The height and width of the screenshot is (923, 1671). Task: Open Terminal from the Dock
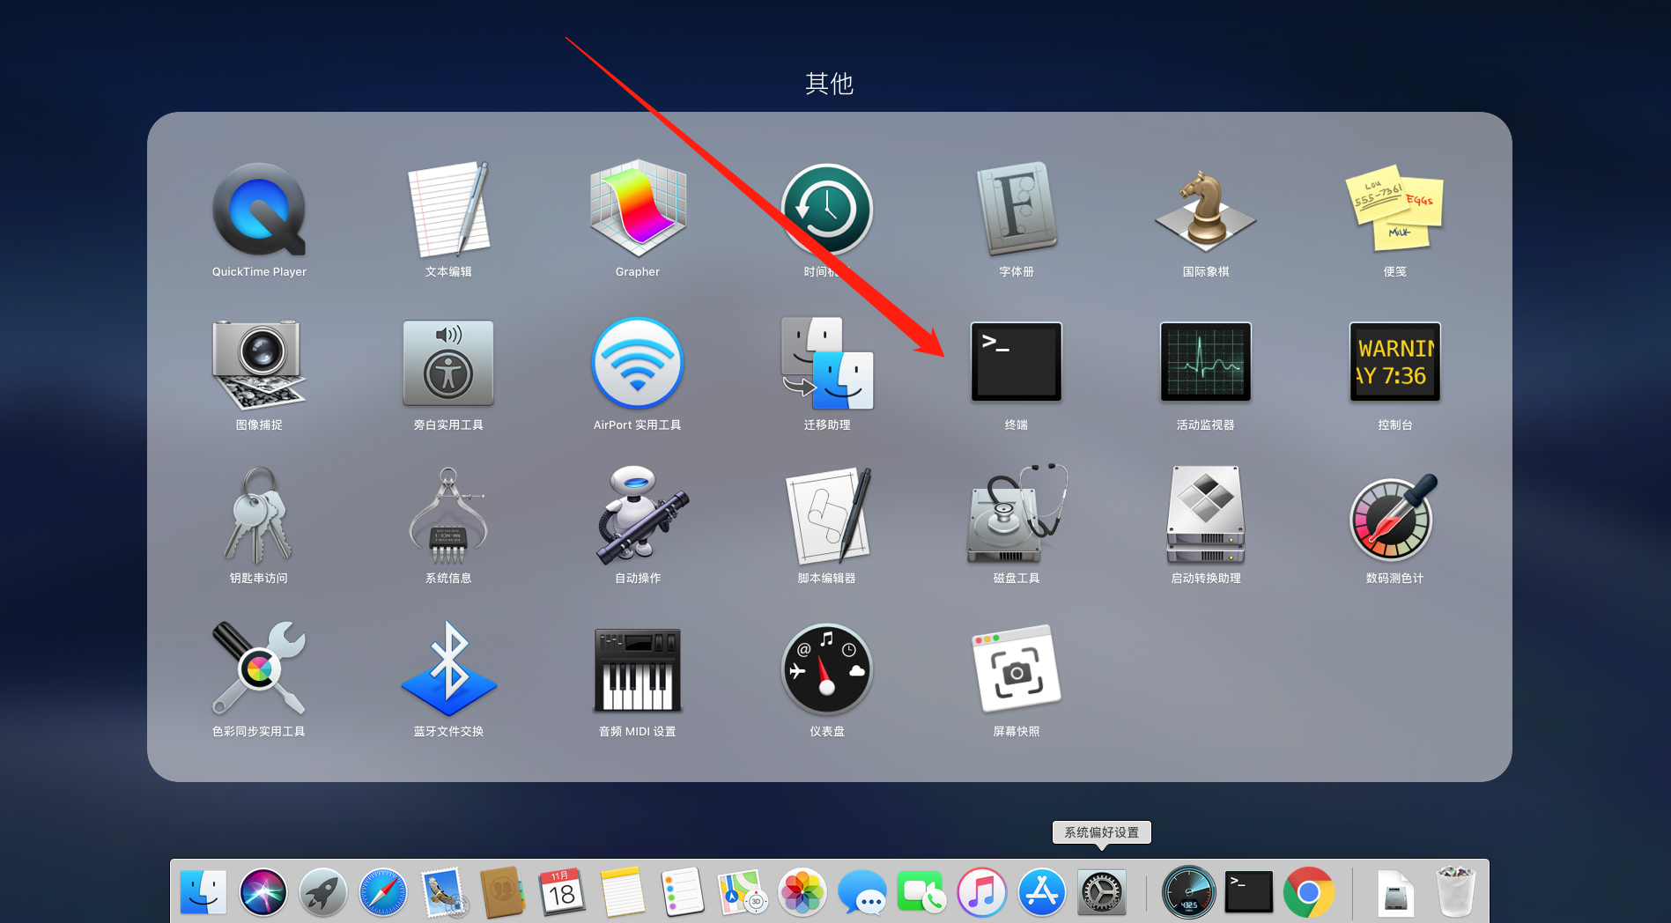click(1249, 891)
